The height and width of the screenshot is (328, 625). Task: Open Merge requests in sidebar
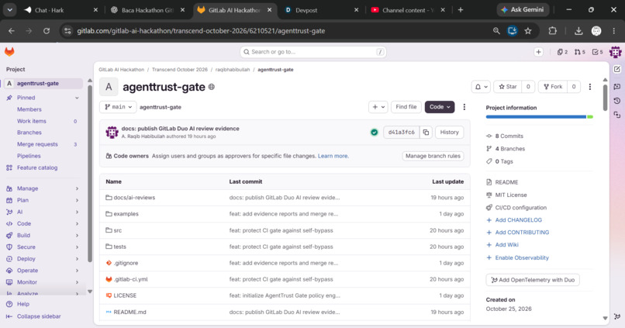coord(37,144)
